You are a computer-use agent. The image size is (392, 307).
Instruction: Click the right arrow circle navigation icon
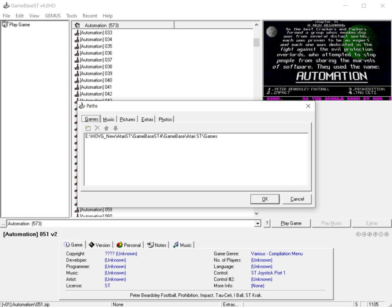364,234
